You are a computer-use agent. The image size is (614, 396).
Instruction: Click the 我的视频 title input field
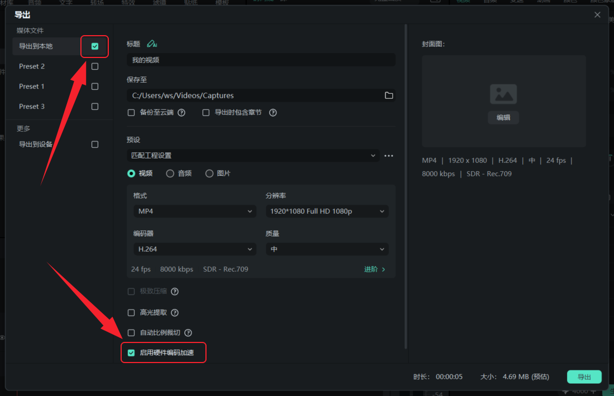[261, 60]
